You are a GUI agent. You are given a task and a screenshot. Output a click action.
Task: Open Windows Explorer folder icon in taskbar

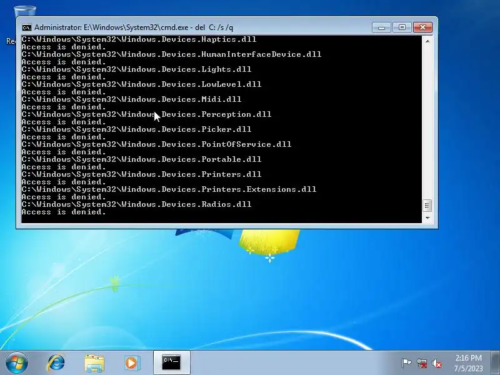coord(94,363)
